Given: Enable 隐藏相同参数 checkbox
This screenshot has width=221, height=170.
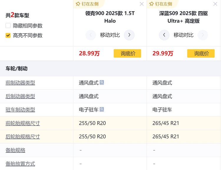Looking at the screenshot, I should coord(8,26).
